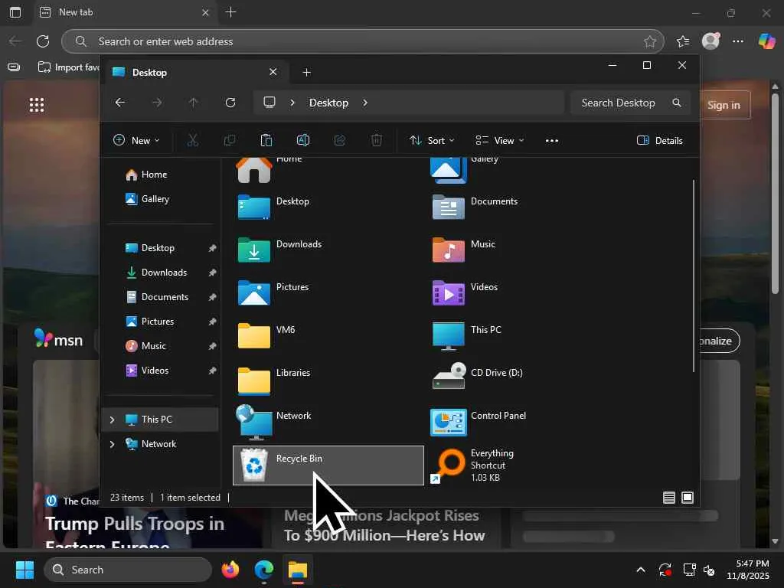Show hidden system tray icons chevron
The height and width of the screenshot is (588, 784).
[641, 570]
